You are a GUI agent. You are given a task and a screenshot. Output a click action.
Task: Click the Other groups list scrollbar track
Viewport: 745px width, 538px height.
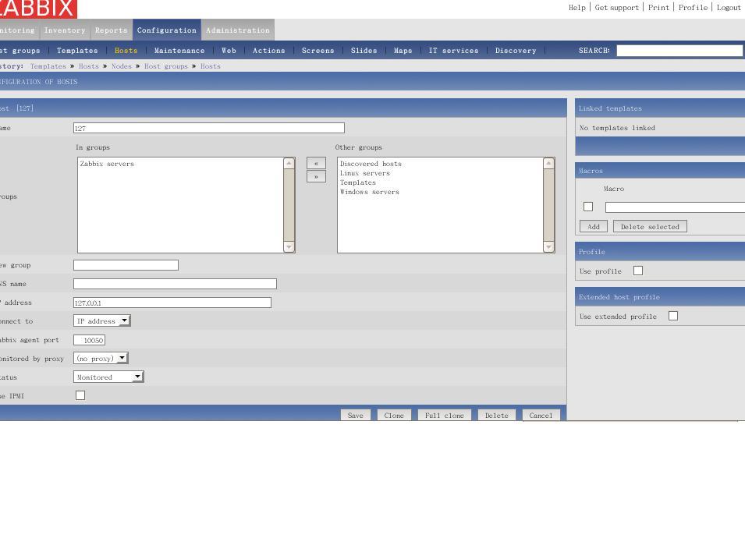pos(548,205)
